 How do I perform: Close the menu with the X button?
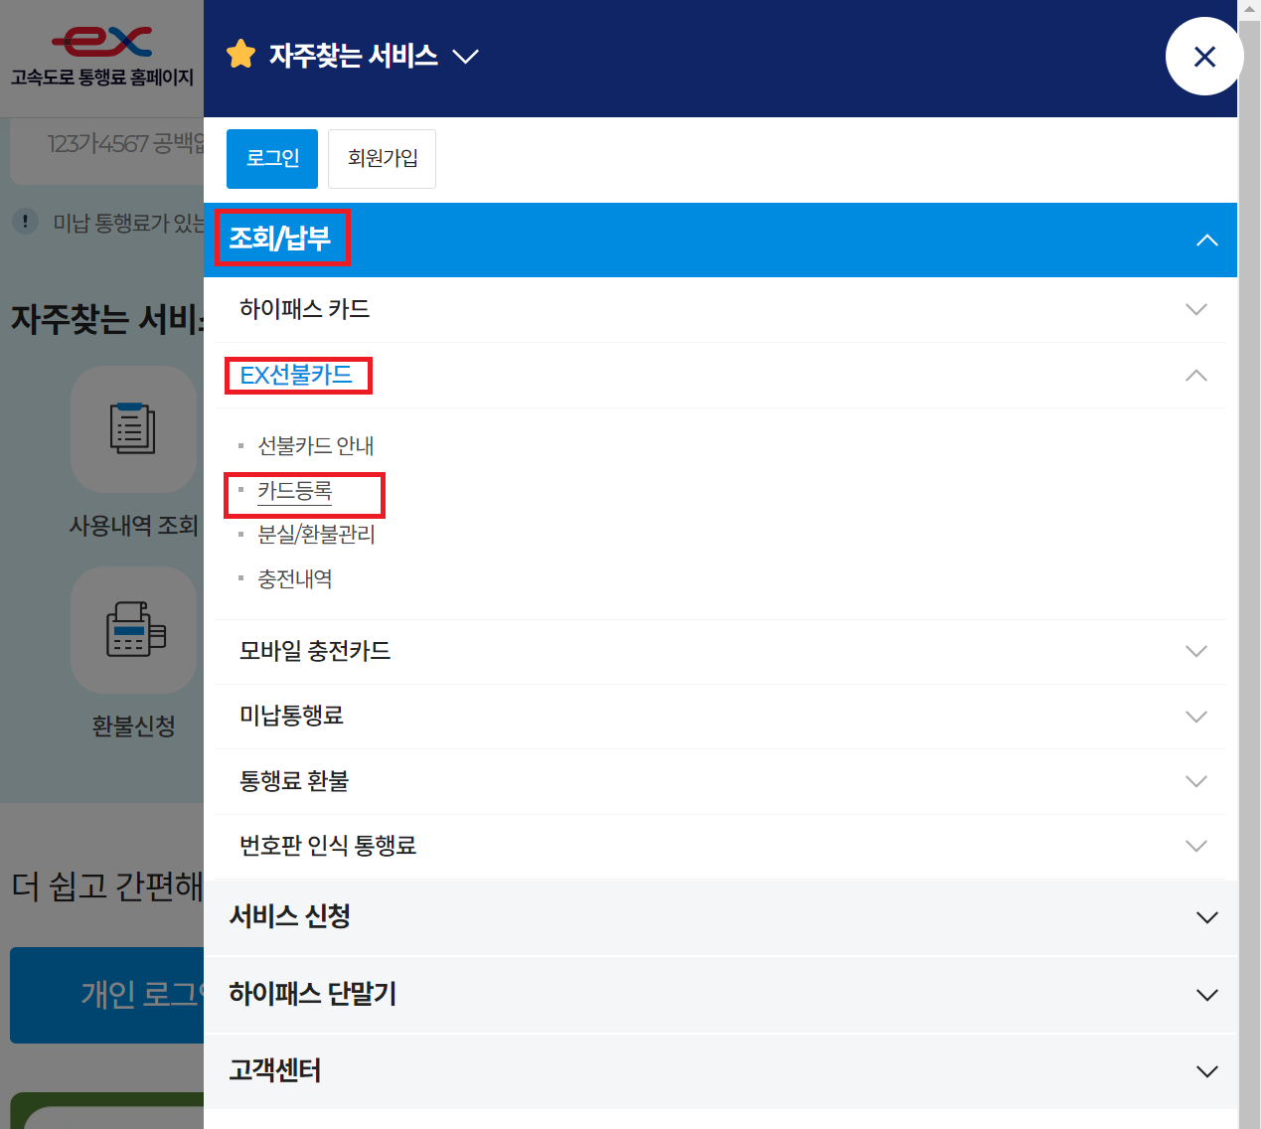[x=1204, y=57]
